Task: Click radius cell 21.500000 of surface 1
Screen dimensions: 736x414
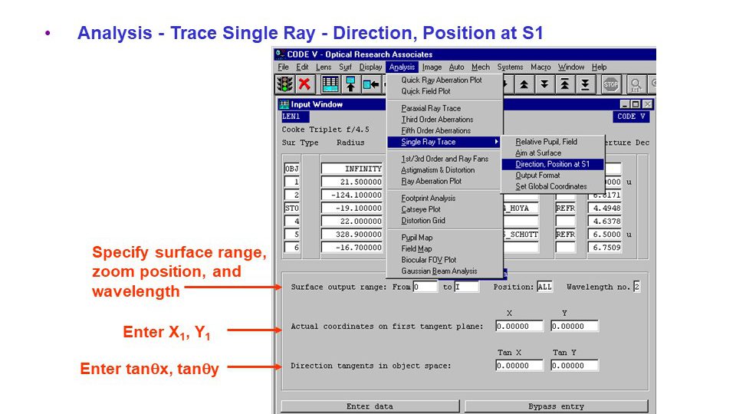Action: pyautogui.click(x=353, y=182)
